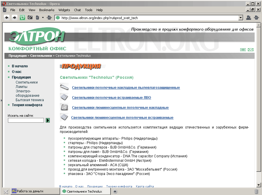
Task: Click the thumbnail beside люминесцентные потолочные накладные
Action: tap(64, 107)
